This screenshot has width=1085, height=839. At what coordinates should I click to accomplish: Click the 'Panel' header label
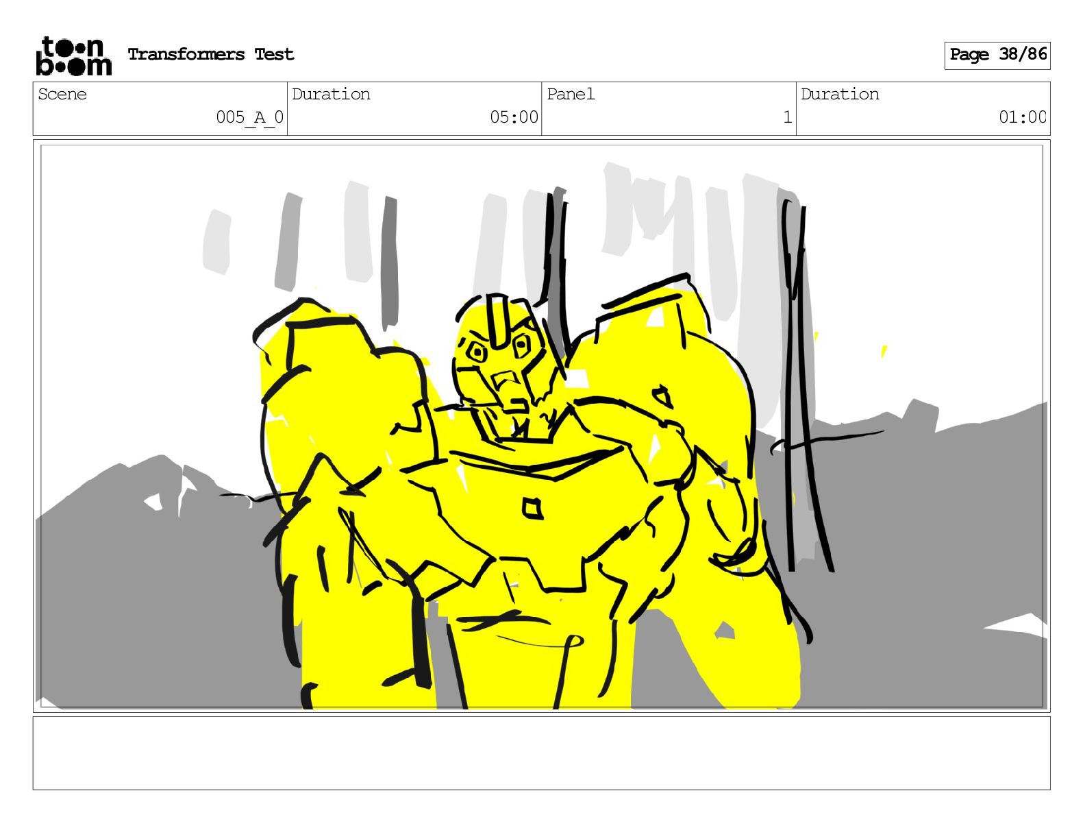click(571, 94)
